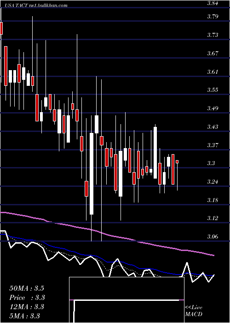Click the 3.06 price axis label
The image size is (230, 323).
point(213,236)
